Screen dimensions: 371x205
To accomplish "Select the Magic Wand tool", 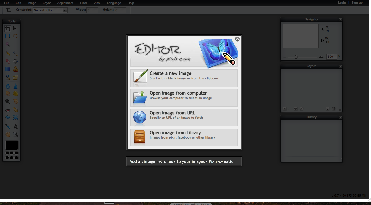I will (8, 45).
